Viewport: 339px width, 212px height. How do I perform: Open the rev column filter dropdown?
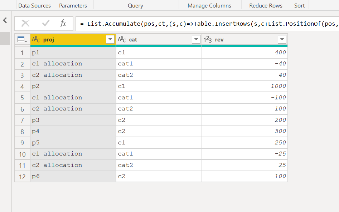282,39
